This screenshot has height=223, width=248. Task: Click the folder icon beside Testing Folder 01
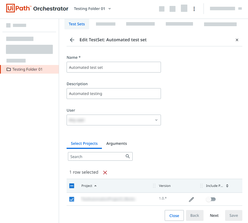[x=8, y=69]
